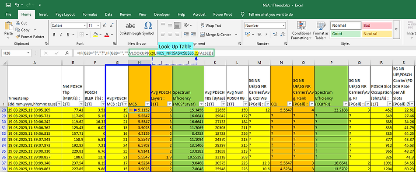This screenshot has width=416, height=172.
Task: Open Number group dialog launcher
Action: click(x=286, y=43)
